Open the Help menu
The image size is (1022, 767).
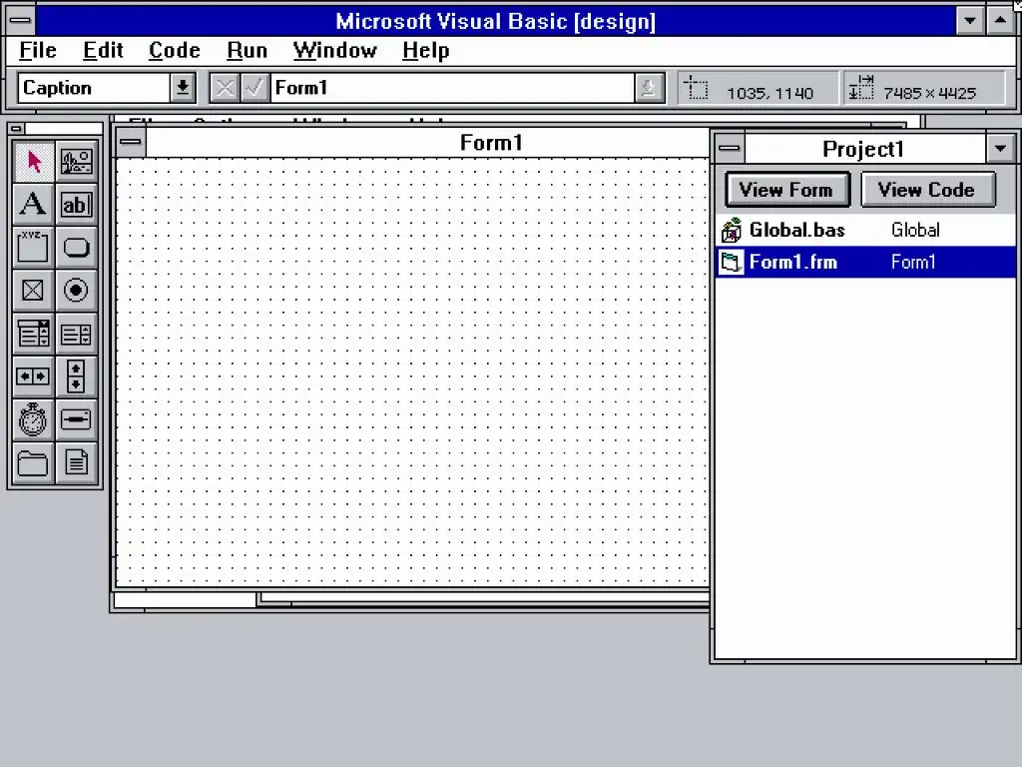[425, 50]
